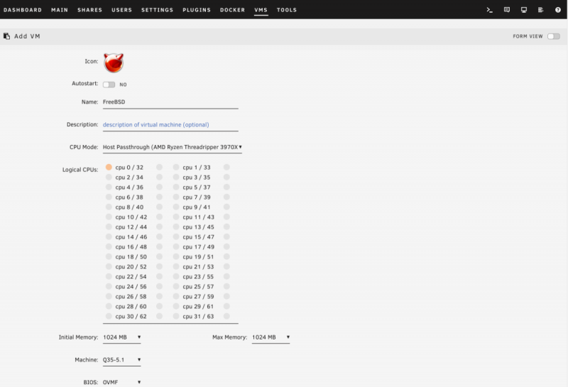
Task: Go to the Tools tab
Action: click(287, 10)
